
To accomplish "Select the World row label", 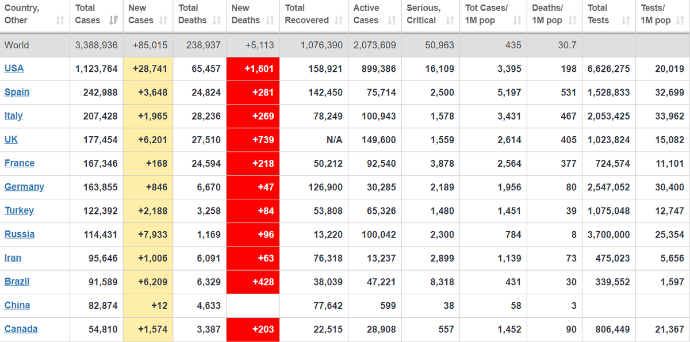I will [17, 45].
